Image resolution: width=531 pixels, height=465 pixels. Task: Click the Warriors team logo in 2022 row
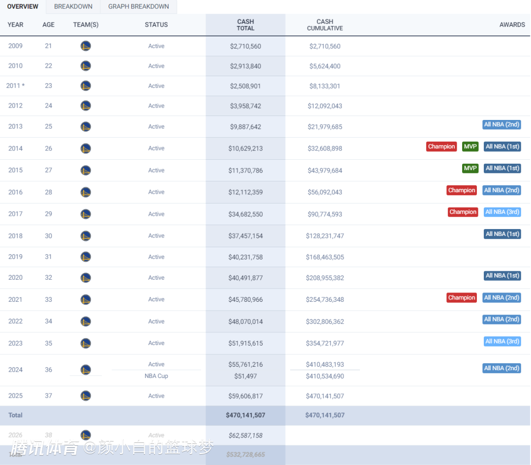86,321
